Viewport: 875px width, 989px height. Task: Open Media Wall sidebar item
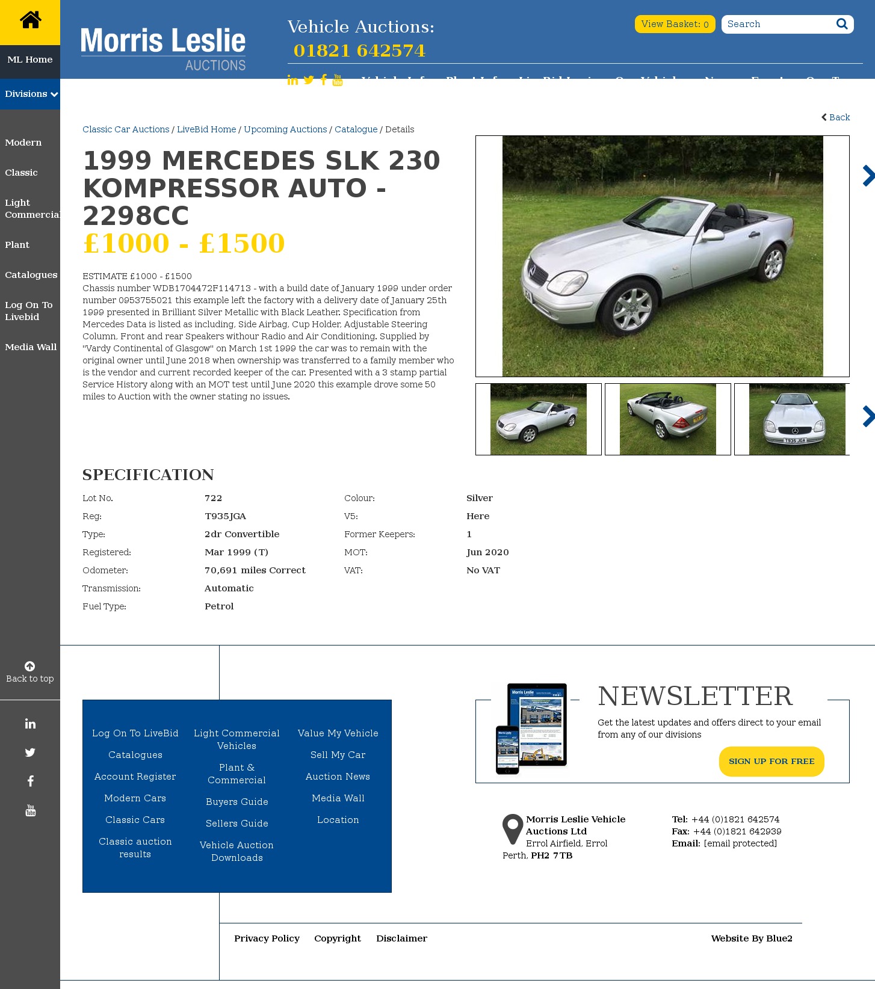(x=31, y=347)
